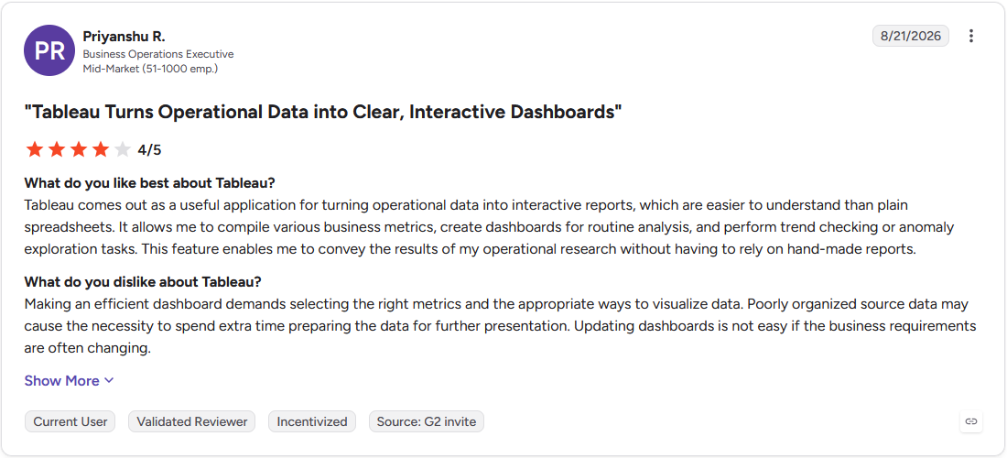Click the fourth orange rating star
The height and width of the screenshot is (458, 1007).
click(100, 149)
